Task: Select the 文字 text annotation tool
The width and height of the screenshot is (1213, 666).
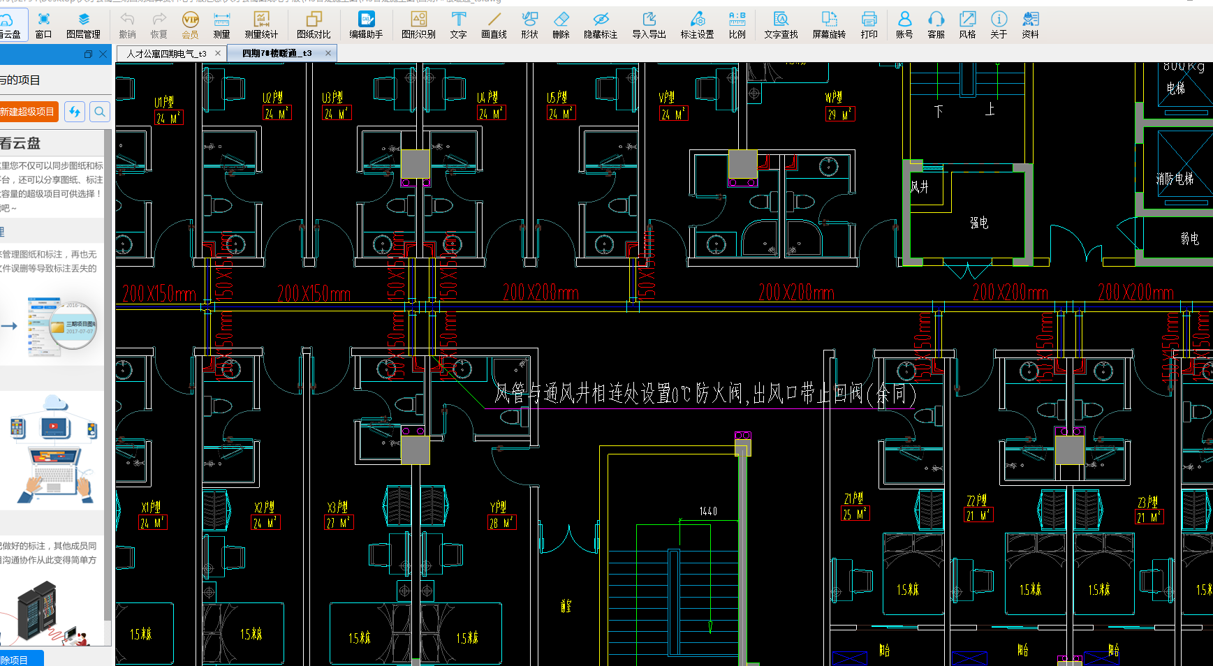Action: (x=458, y=24)
